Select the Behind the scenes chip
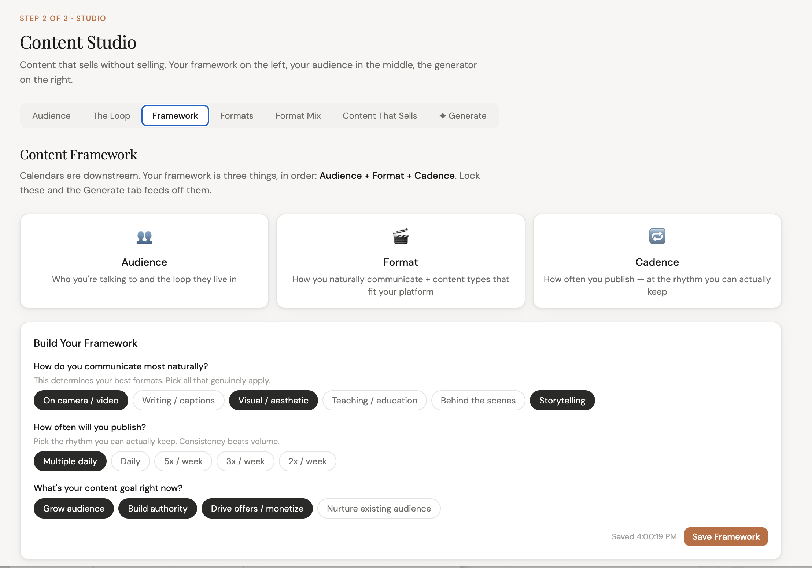Screen dimensions: 812x568 tap(478, 401)
